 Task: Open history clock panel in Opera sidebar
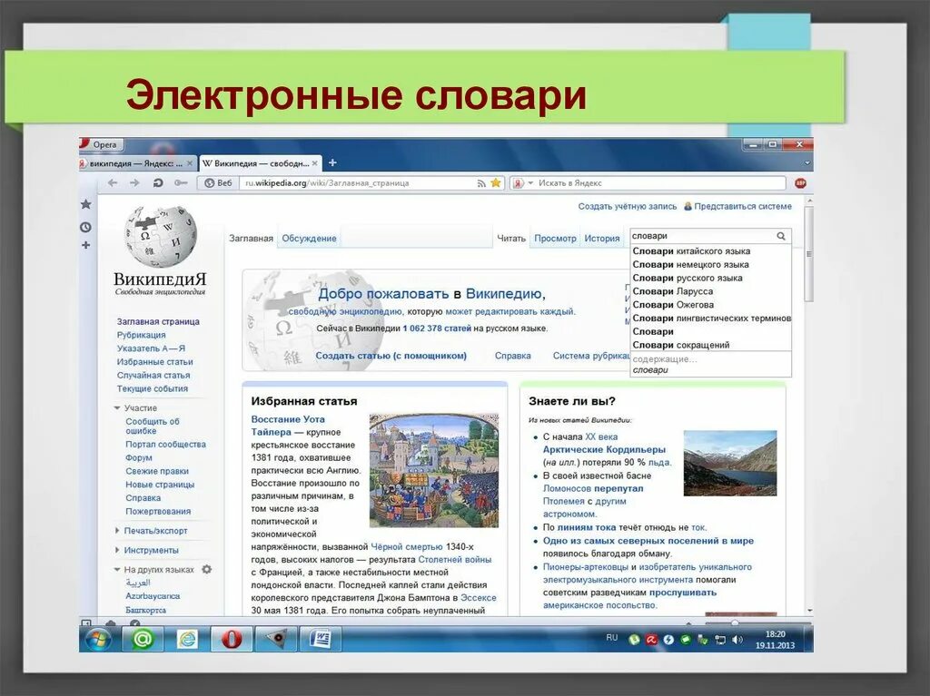pyautogui.click(x=86, y=227)
